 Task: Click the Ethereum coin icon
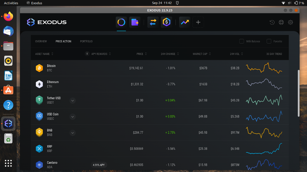tap(39, 84)
